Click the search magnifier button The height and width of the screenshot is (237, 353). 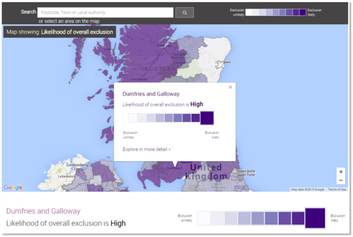(x=184, y=13)
